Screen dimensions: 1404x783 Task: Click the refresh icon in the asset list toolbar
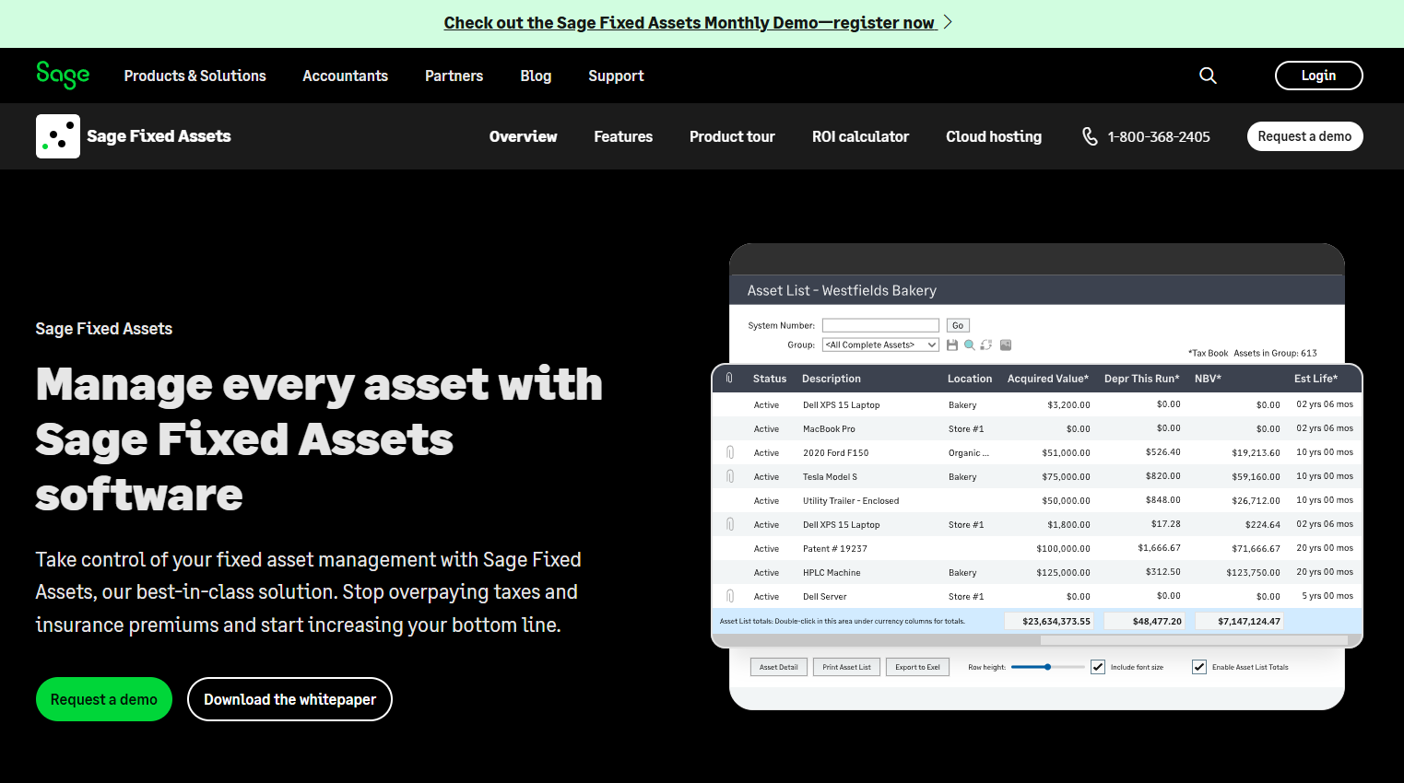coord(985,345)
